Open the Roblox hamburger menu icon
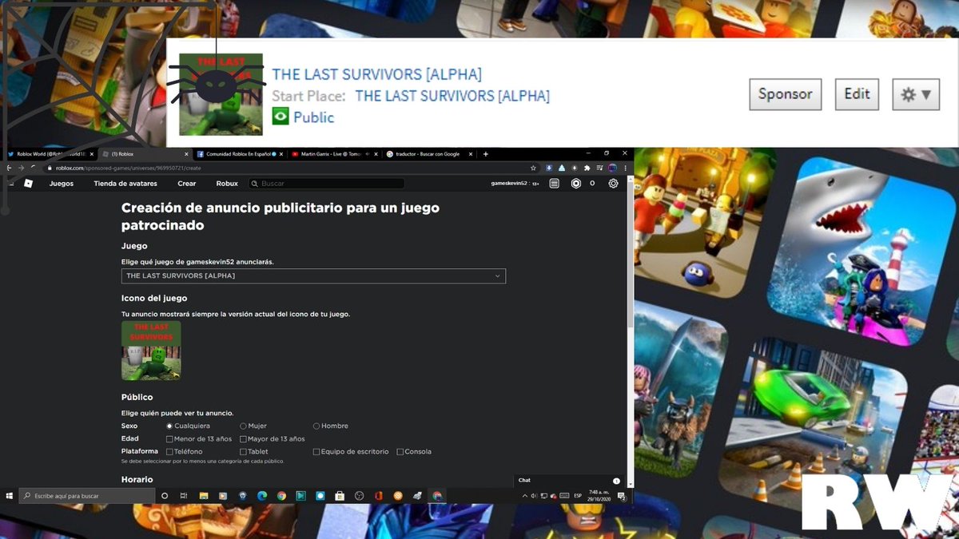 coord(10,184)
